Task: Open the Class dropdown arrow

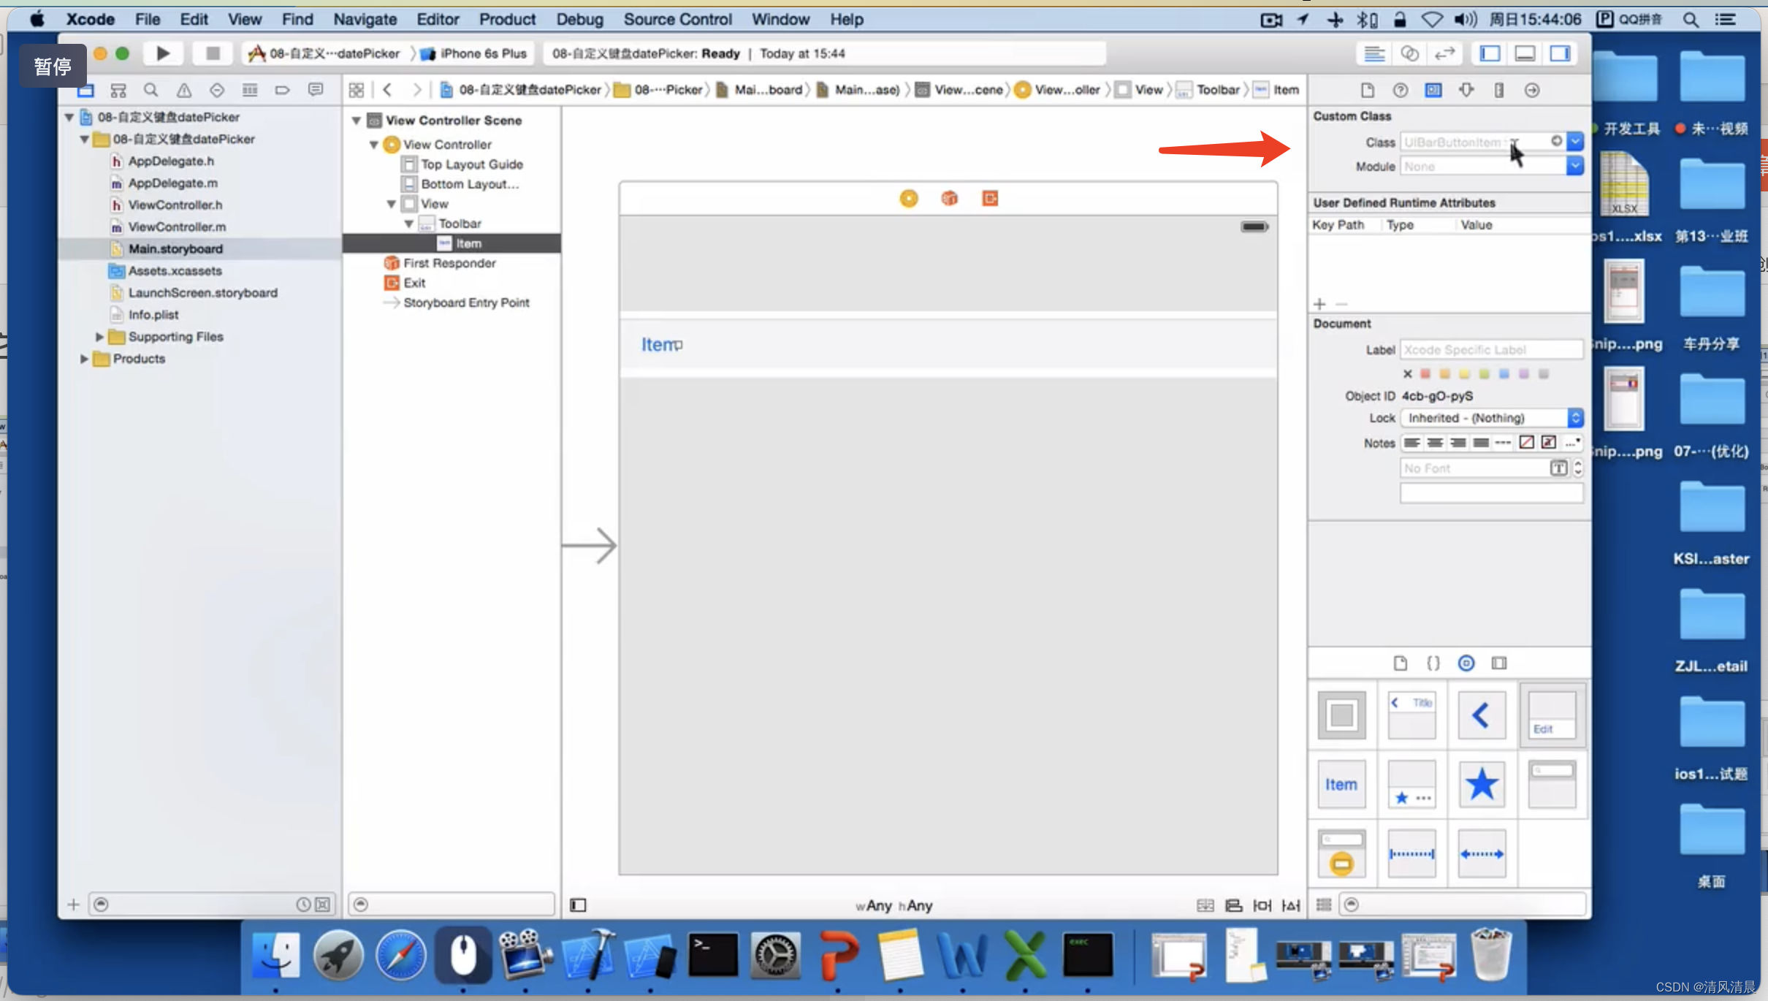Action: (x=1575, y=142)
